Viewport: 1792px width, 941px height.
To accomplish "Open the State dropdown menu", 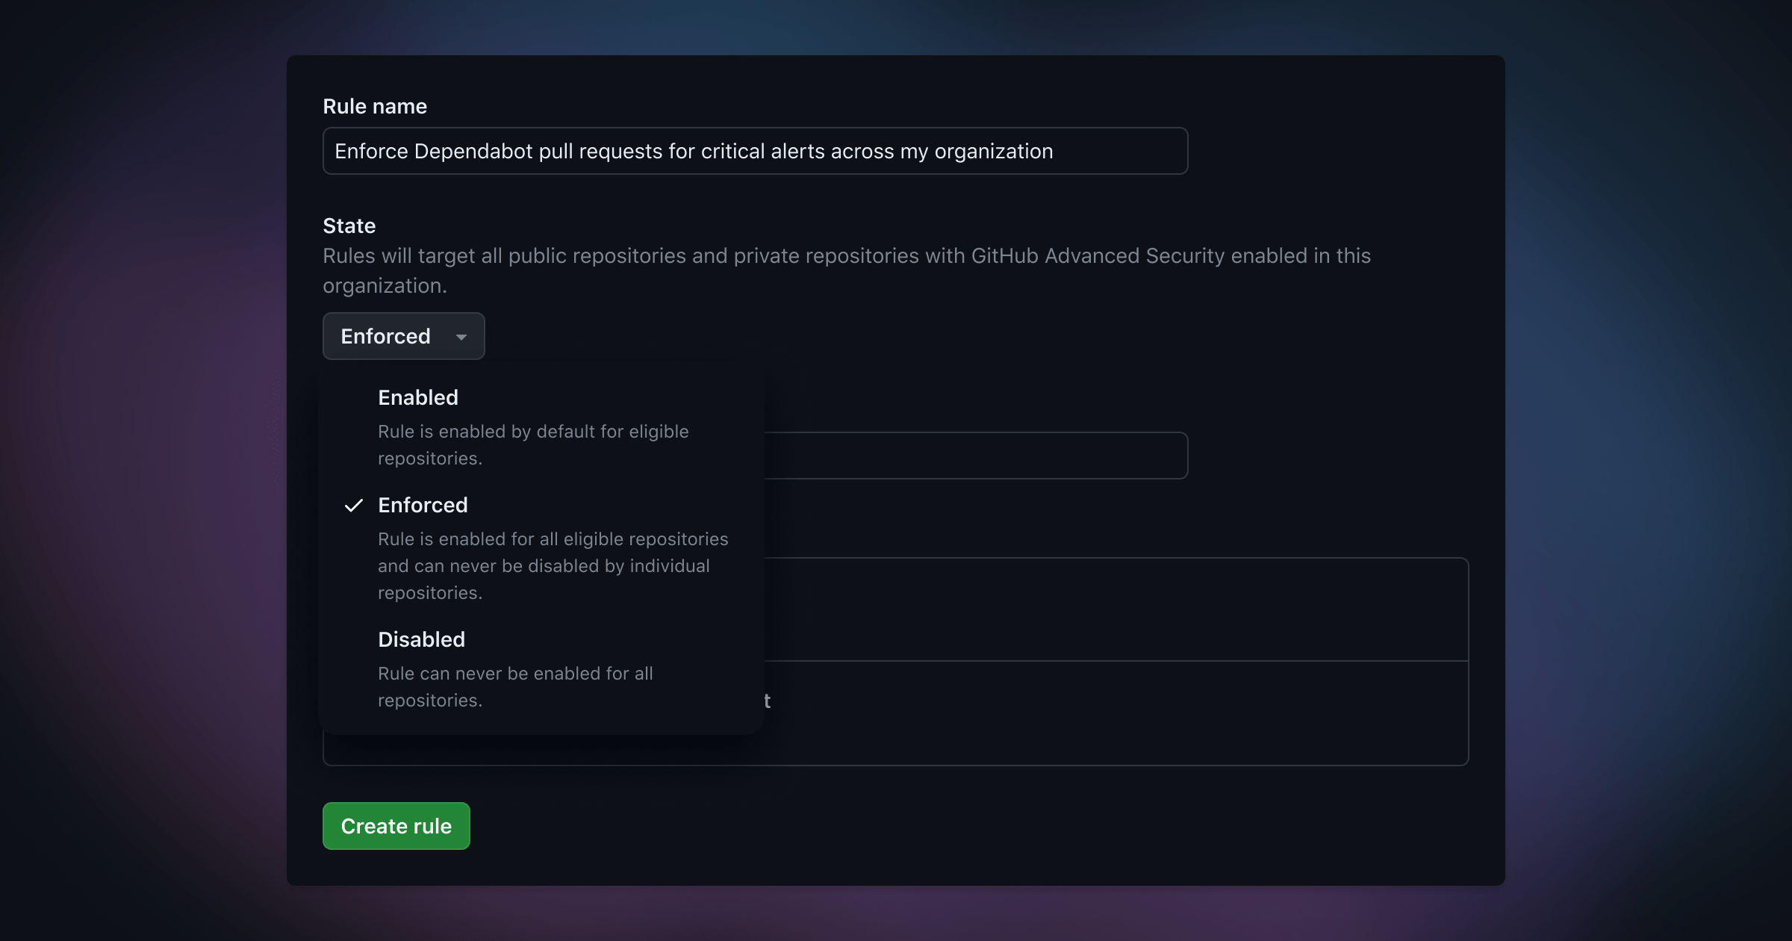I will point(403,335).
